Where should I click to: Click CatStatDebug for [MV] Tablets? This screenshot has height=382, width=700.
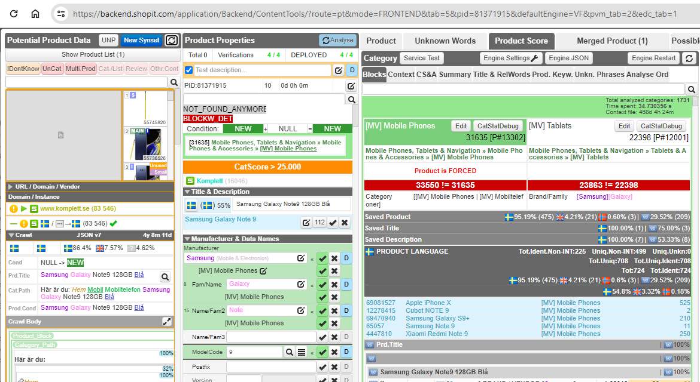point(662,126)
